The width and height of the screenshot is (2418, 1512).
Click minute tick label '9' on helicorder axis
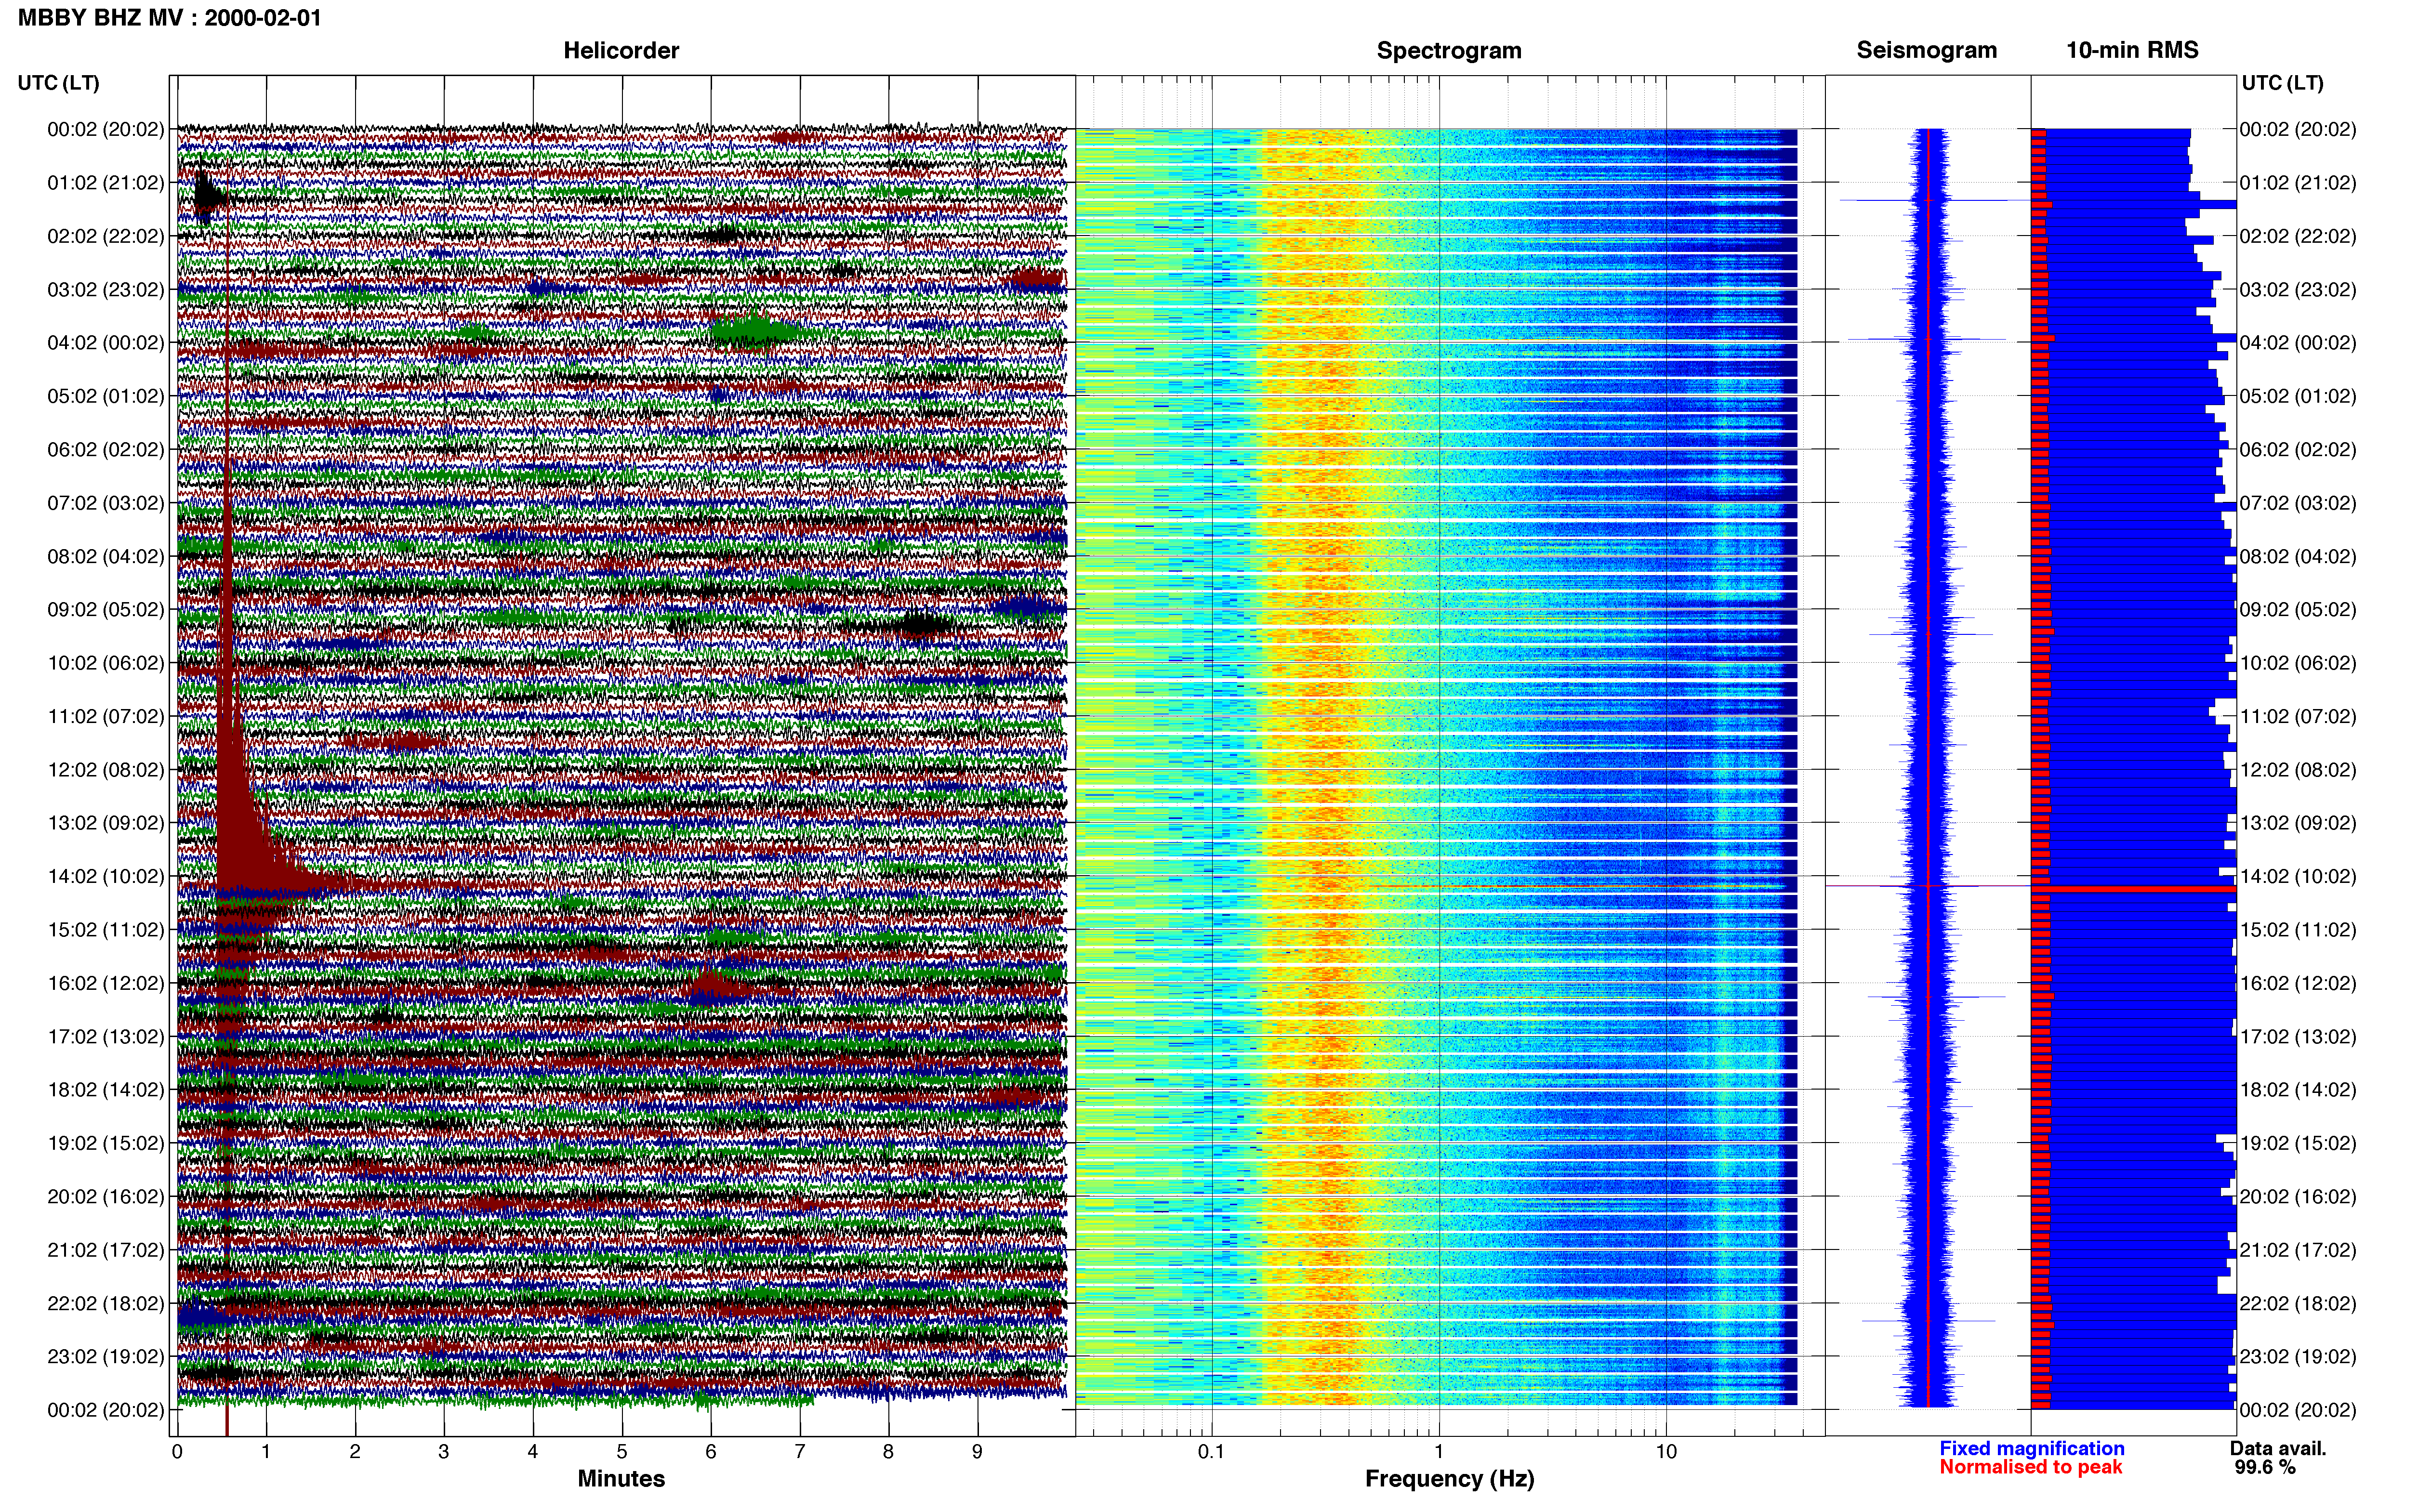click(x=977, y=1452)
